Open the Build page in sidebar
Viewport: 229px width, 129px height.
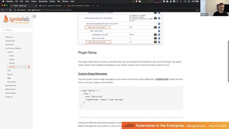tap(11, 56)
